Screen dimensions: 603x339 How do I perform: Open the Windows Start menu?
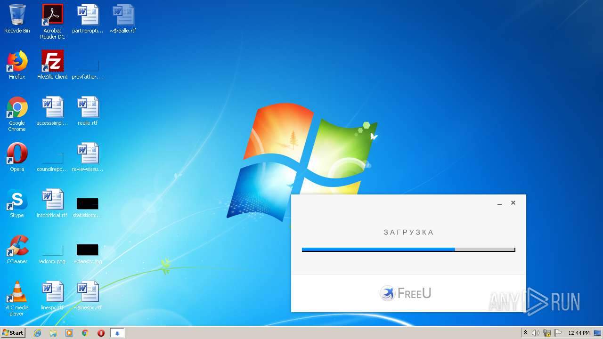click(13, 332)
